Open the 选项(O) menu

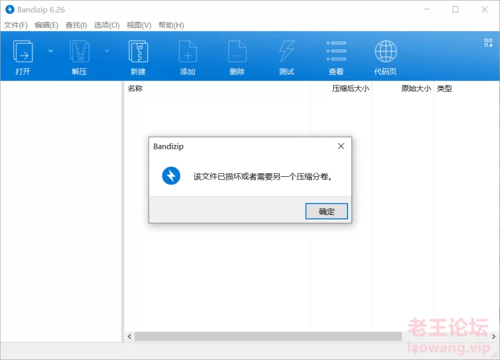(x=107, y=25)
